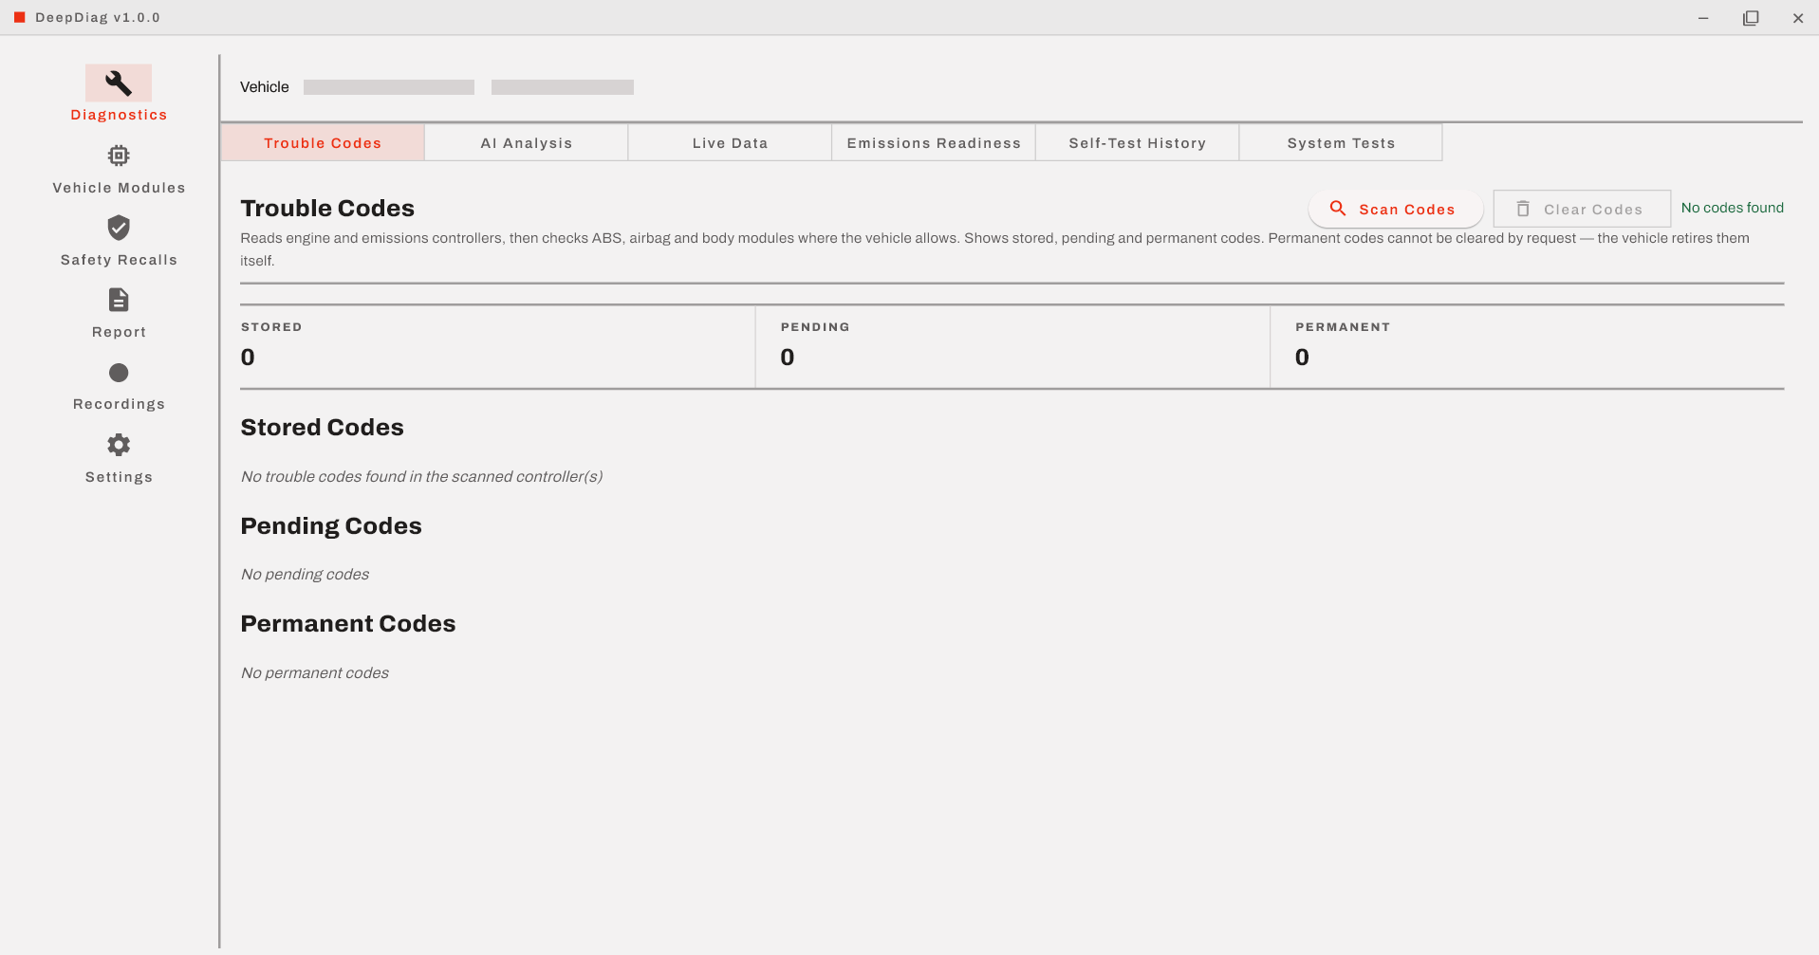This screenshot has width=1819, height=955.
Task: Open the Live Data tab
Action: point(730,142)
